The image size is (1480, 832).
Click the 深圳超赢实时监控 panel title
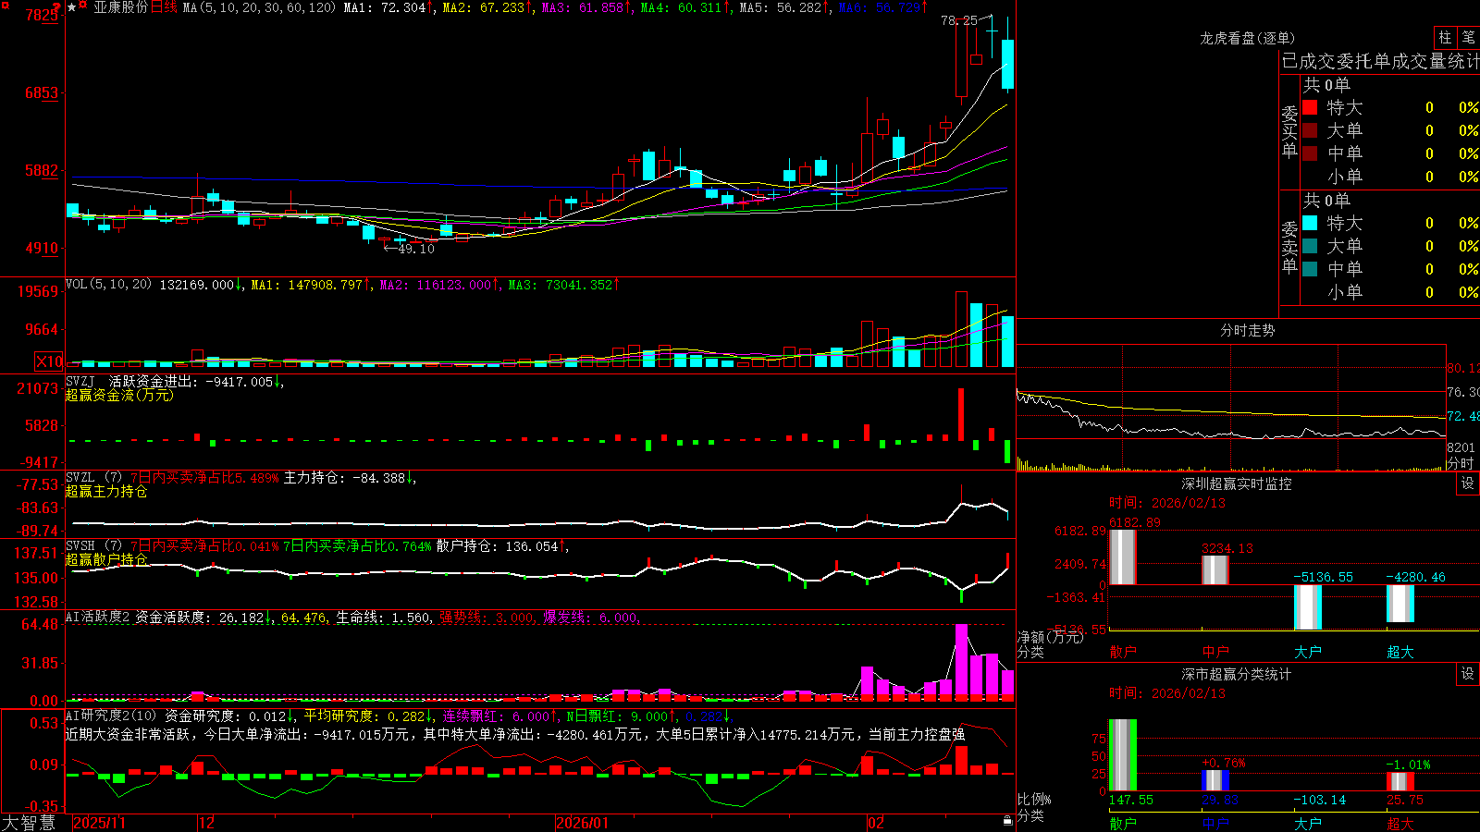[1236, 483]
